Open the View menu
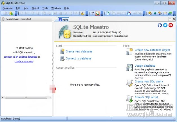 (x=26, y=8)
